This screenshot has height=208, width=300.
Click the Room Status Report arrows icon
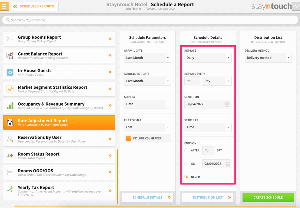[10, 156]
